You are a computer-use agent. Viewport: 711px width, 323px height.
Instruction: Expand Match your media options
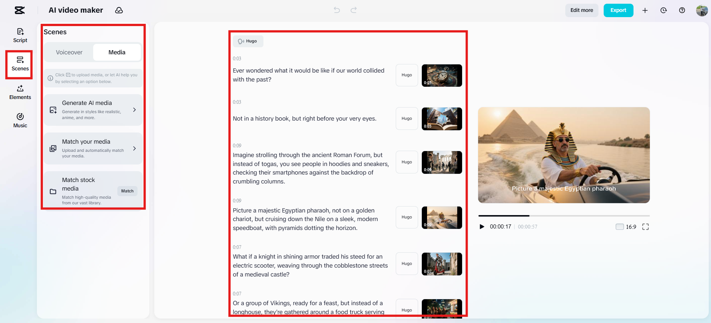pos(135,148)
